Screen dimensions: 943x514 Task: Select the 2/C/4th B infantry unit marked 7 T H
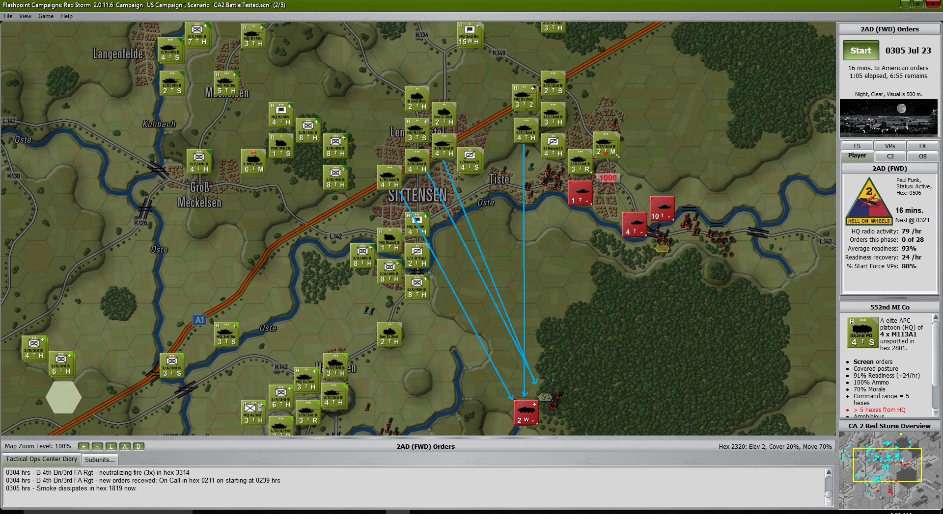pos(197,35)
